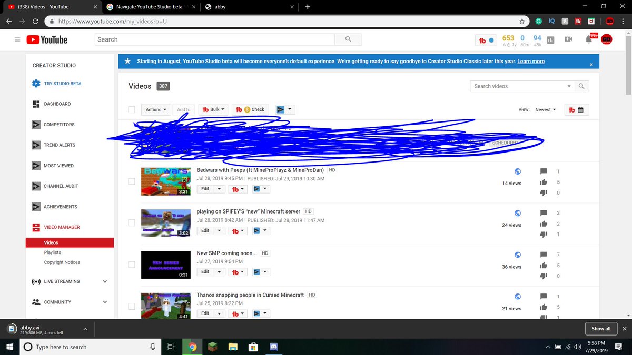
Task: Open the channel avatar menu in YouTube header
Action: point(607,39)
